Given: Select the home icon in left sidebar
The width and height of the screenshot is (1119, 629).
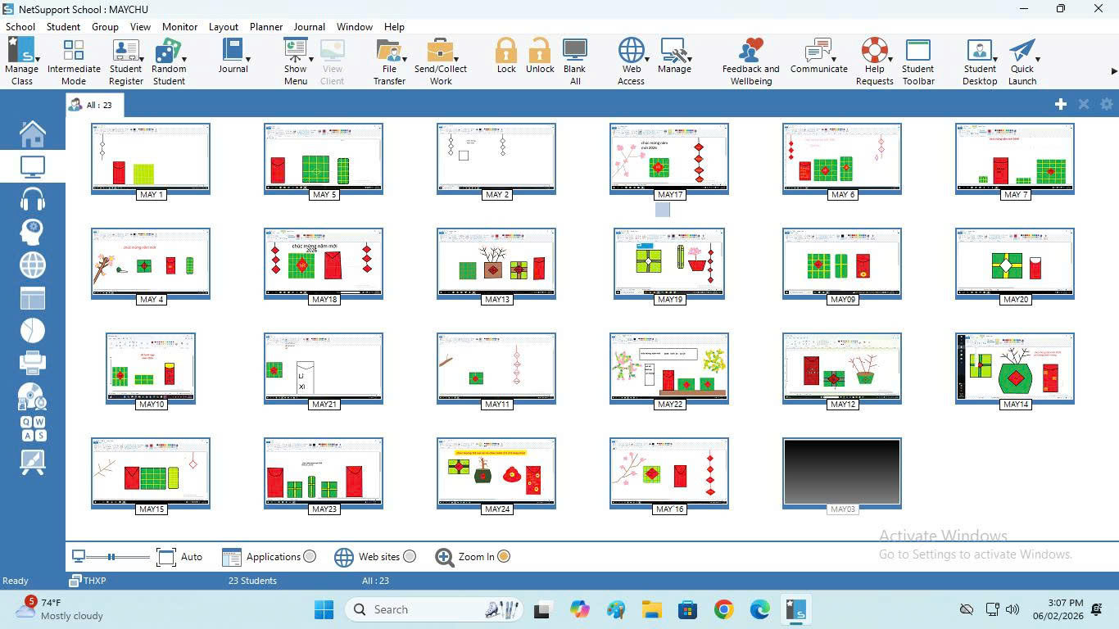Looking at the screenshot, I should point(33,133).
